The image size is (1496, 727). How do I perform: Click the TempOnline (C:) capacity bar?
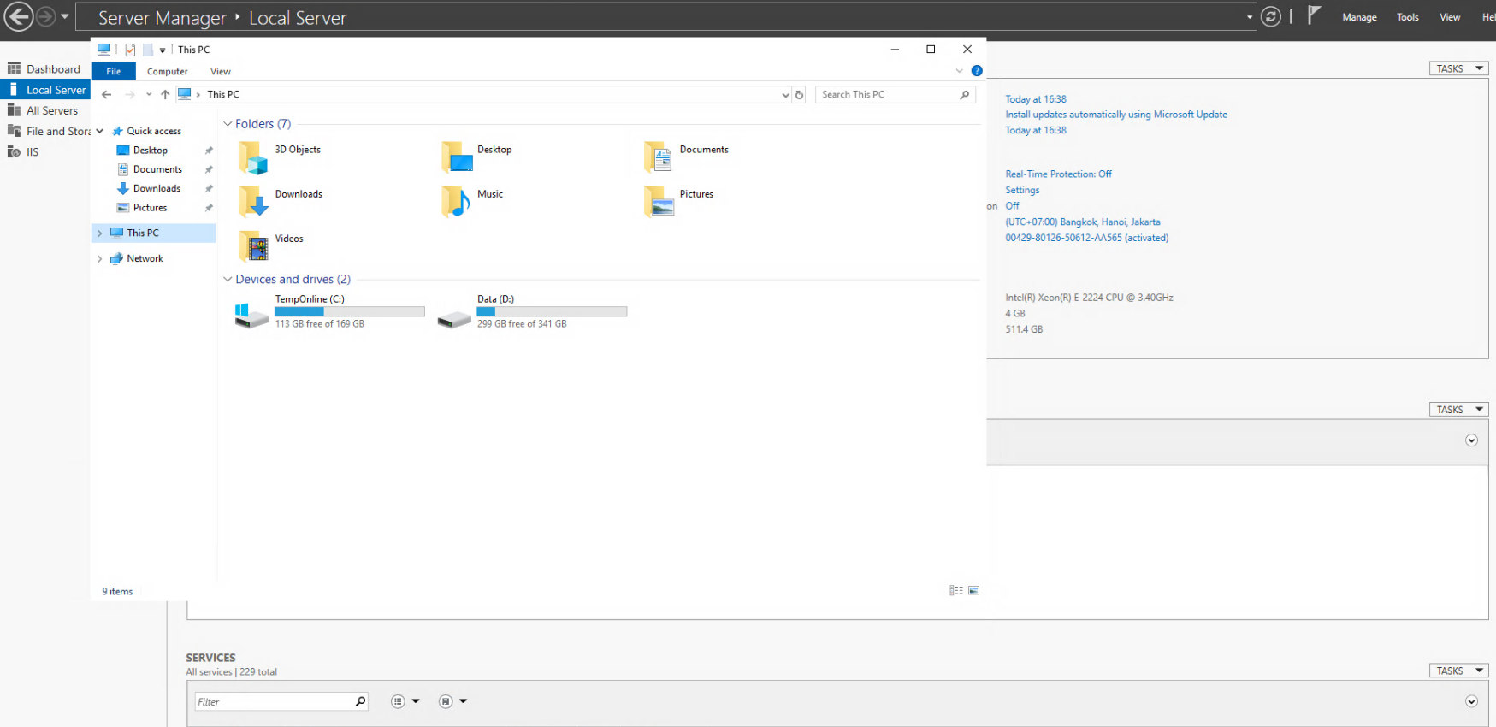(350, 312)
